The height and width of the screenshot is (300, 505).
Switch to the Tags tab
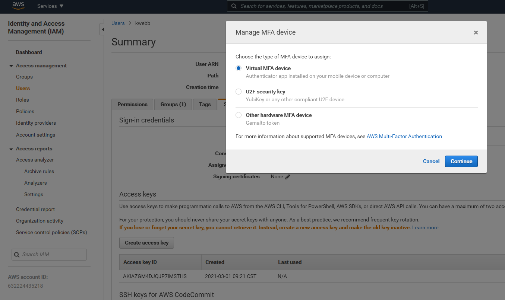(205, 104)
